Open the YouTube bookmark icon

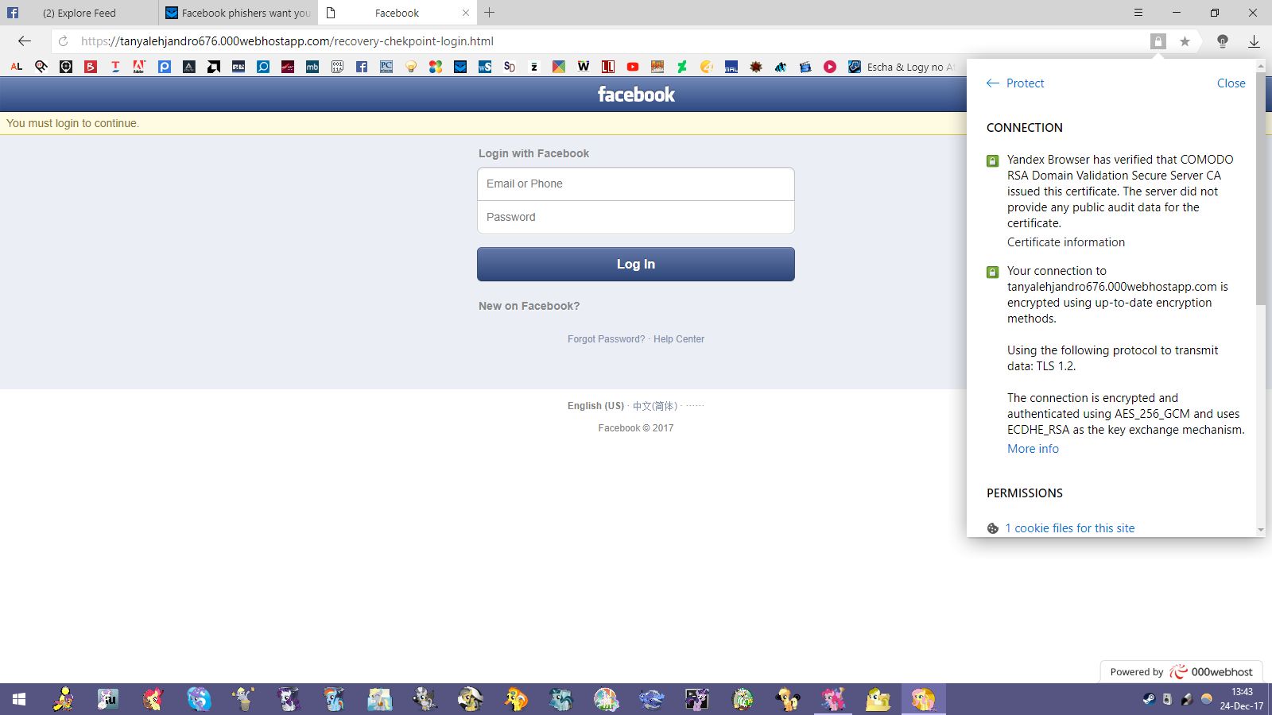click(x=633, y=67)
